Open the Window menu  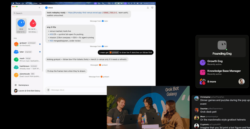point(36,3)
